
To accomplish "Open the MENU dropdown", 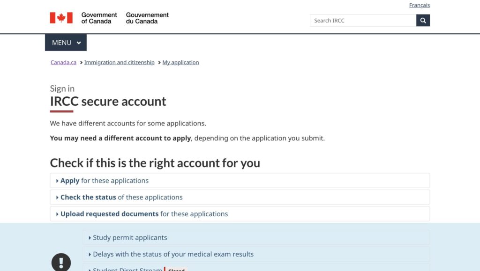I will [66, 43].
